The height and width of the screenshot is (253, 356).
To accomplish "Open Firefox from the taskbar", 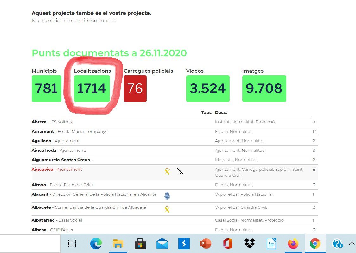I will (x=293, y=244).
